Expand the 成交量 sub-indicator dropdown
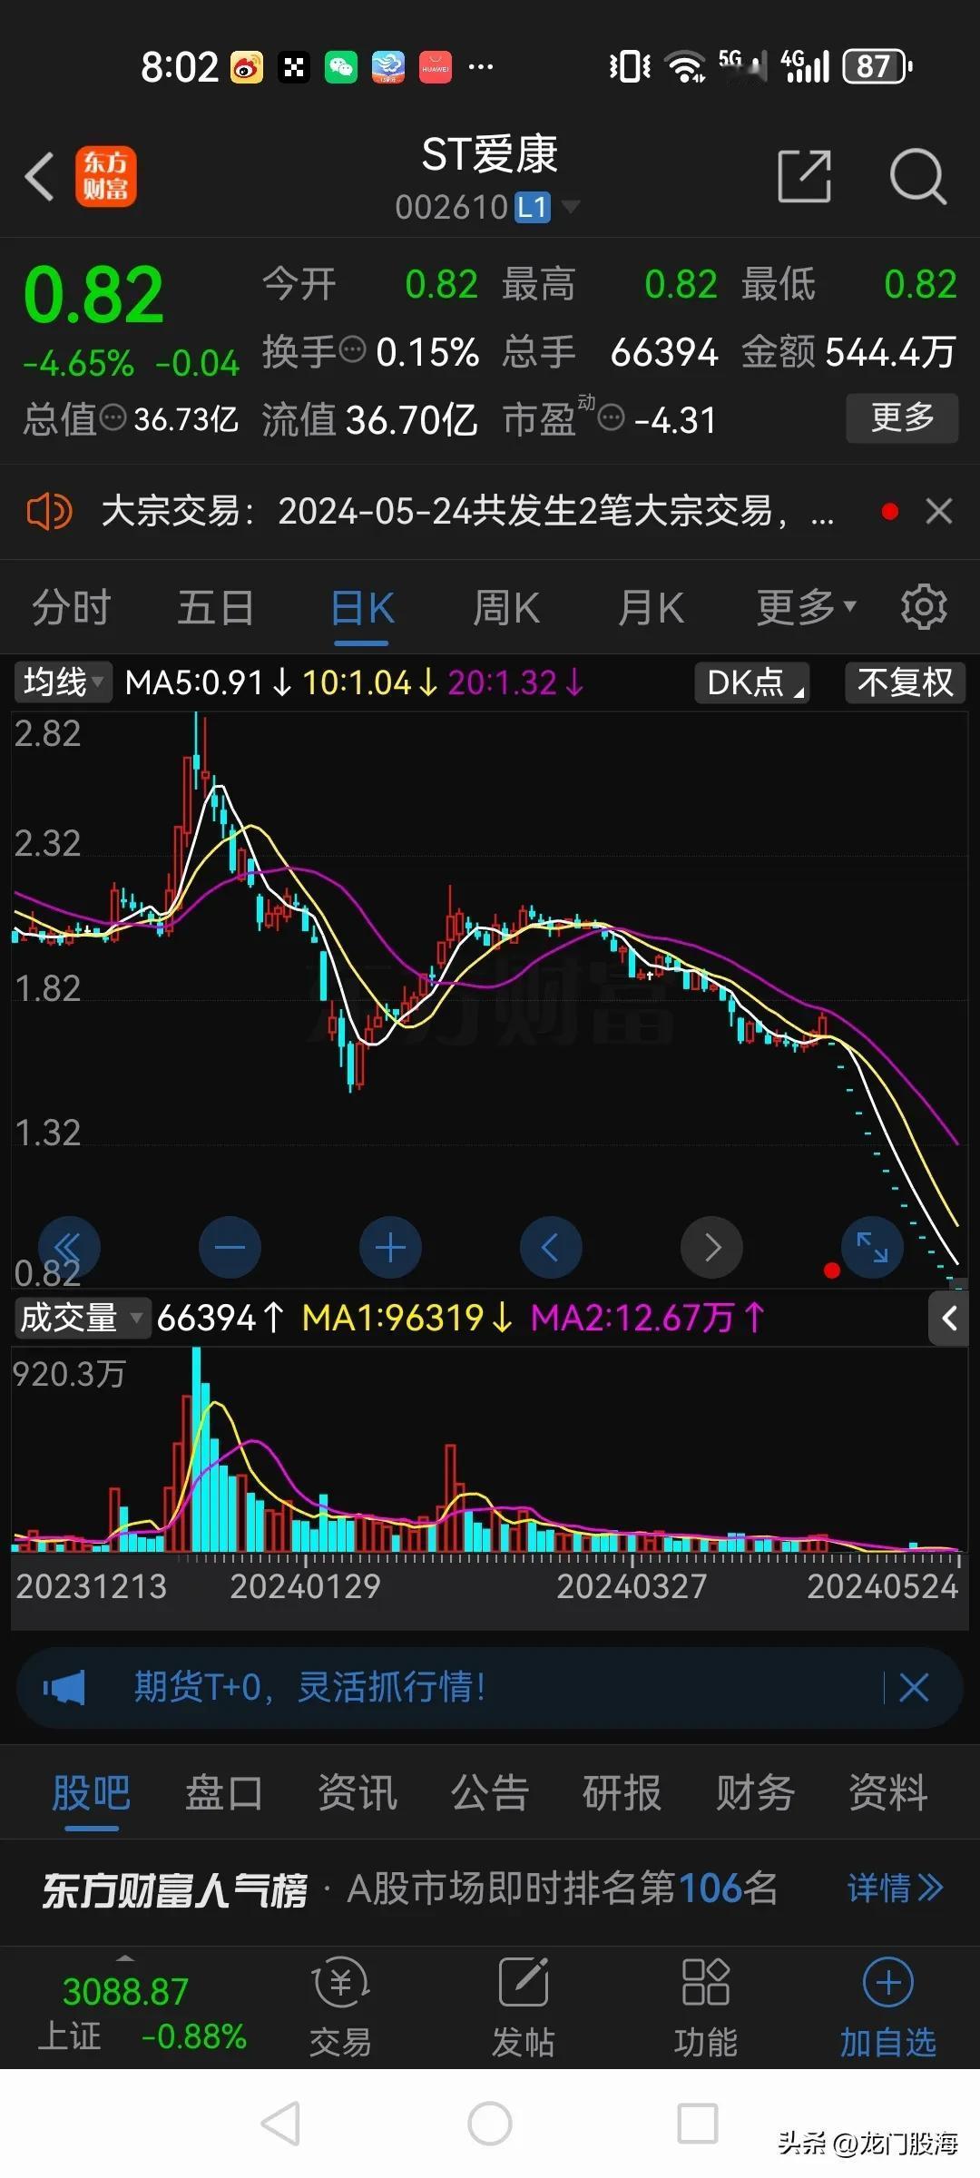The height and width of the screenshot is (2178, 980). [x=82, y=1317]
